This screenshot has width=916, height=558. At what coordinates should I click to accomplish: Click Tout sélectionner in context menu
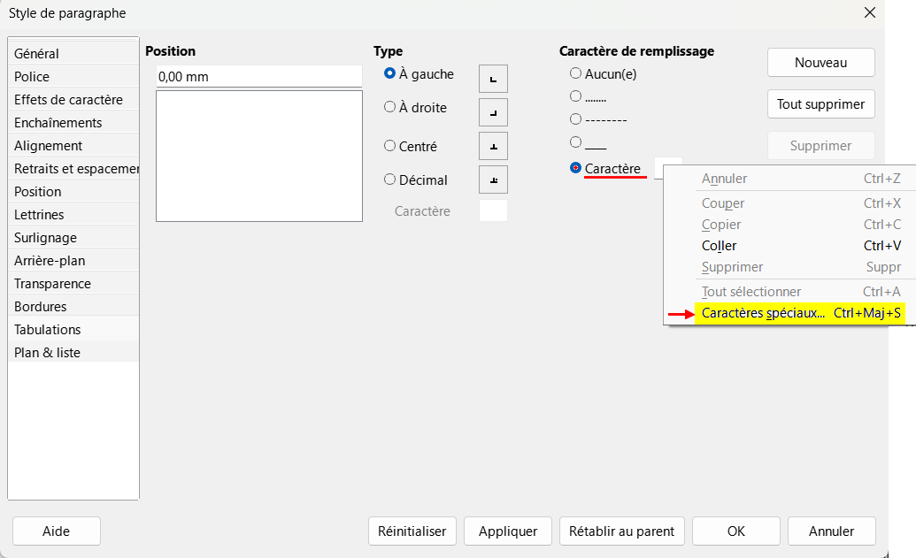(801, 292)
